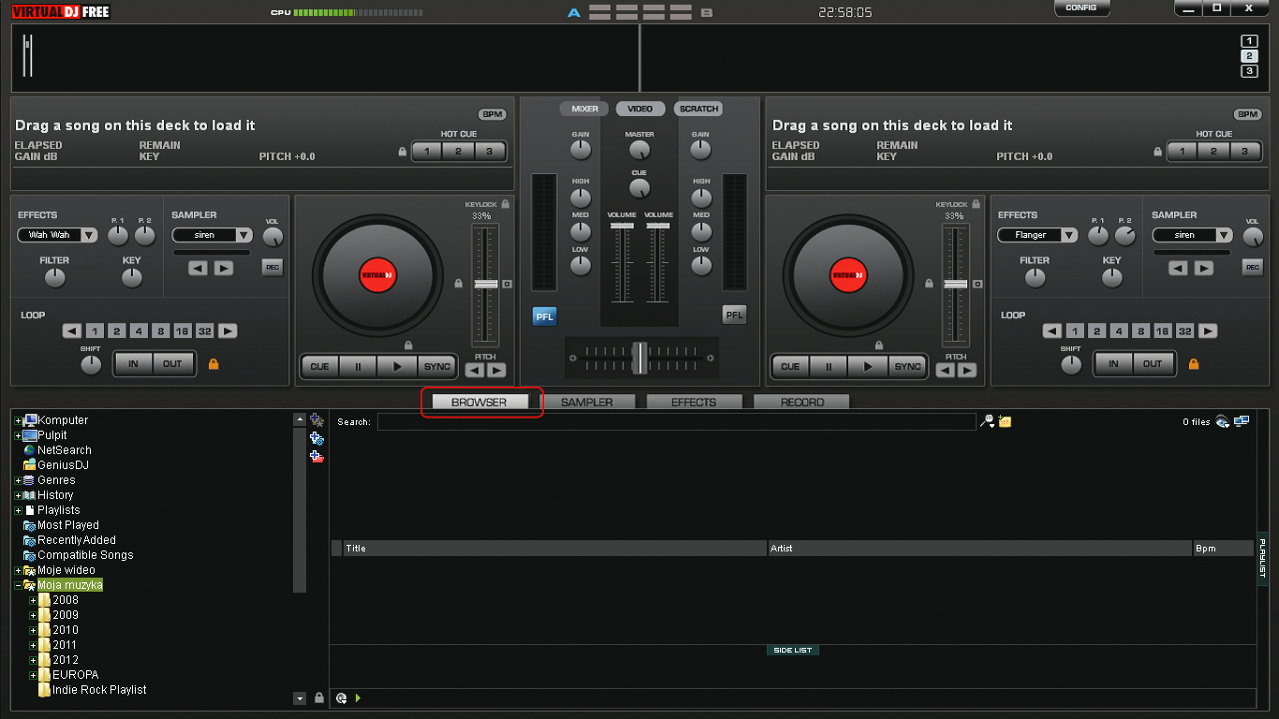This screenshot has height=719, width=1279.
Task: Open the RECORD tab
Action: click(801, 402)
